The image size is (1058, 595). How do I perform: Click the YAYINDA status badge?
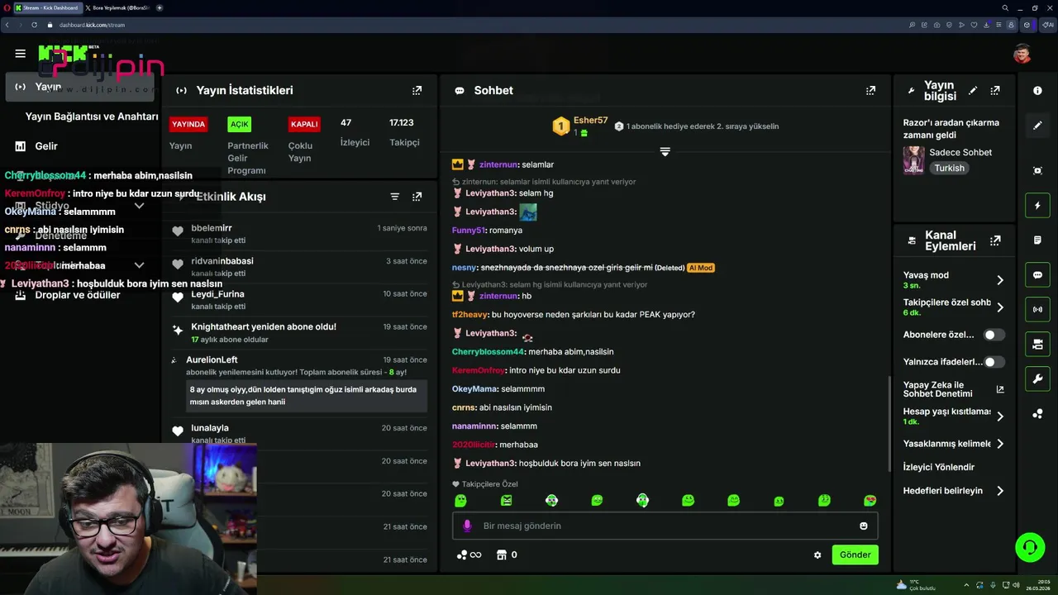[x=188, y=124]
